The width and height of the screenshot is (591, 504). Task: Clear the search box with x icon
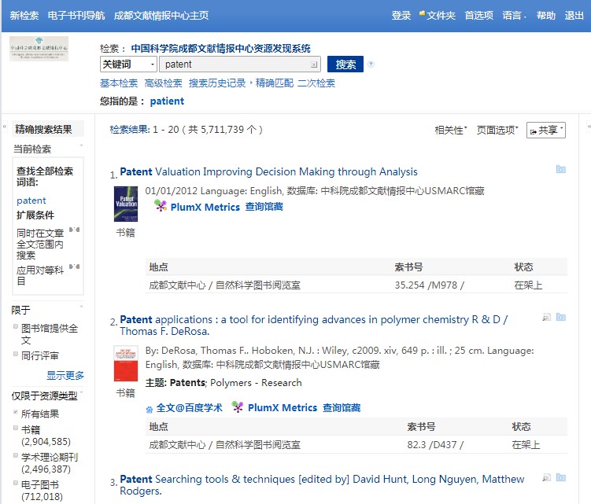coord(314,64)
